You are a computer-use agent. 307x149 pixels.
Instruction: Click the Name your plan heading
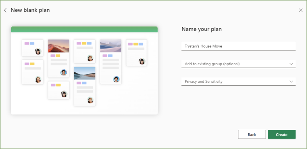point(202,29)
